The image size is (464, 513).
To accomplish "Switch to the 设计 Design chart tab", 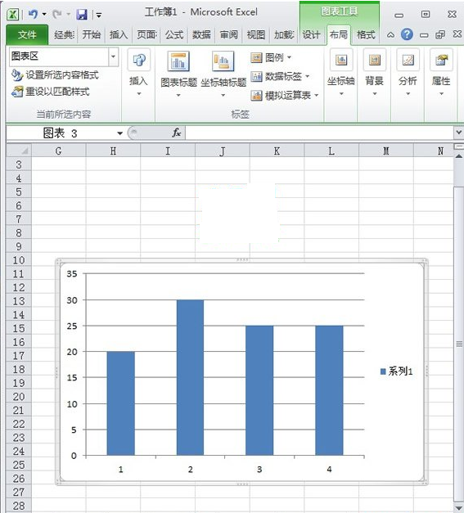I will 311,34.
